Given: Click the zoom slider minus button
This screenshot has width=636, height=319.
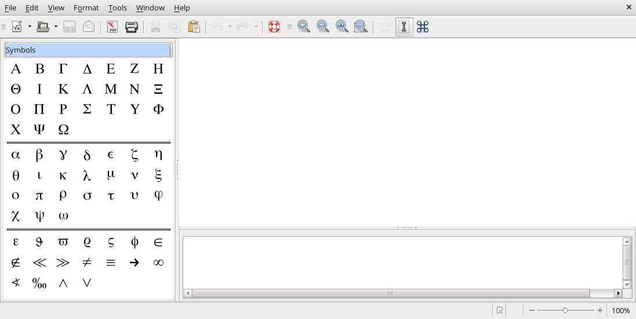Looking at the screenshot, I should tap(532, 310).
